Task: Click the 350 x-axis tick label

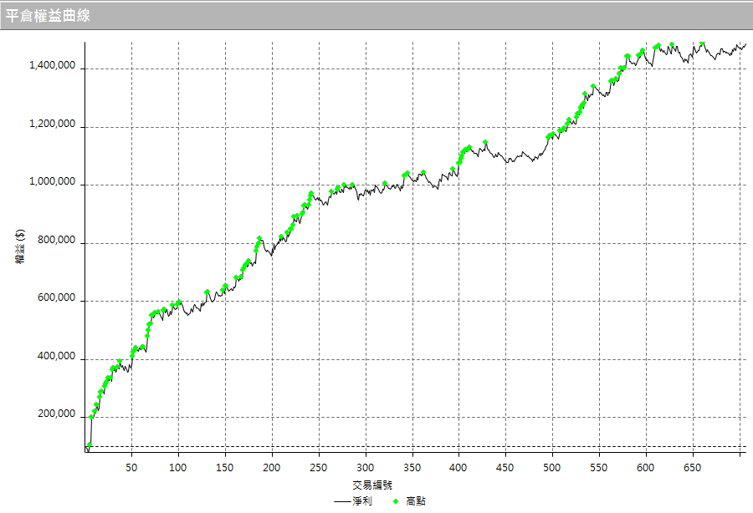Action: [412, 468]
